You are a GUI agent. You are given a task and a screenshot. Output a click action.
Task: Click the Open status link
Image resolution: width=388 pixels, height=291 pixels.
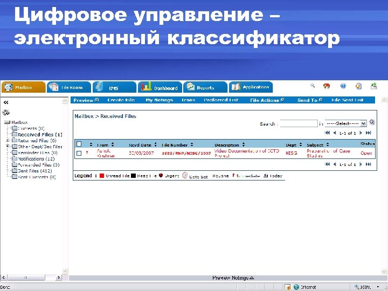pyautogui.click(x=366, y=153)
